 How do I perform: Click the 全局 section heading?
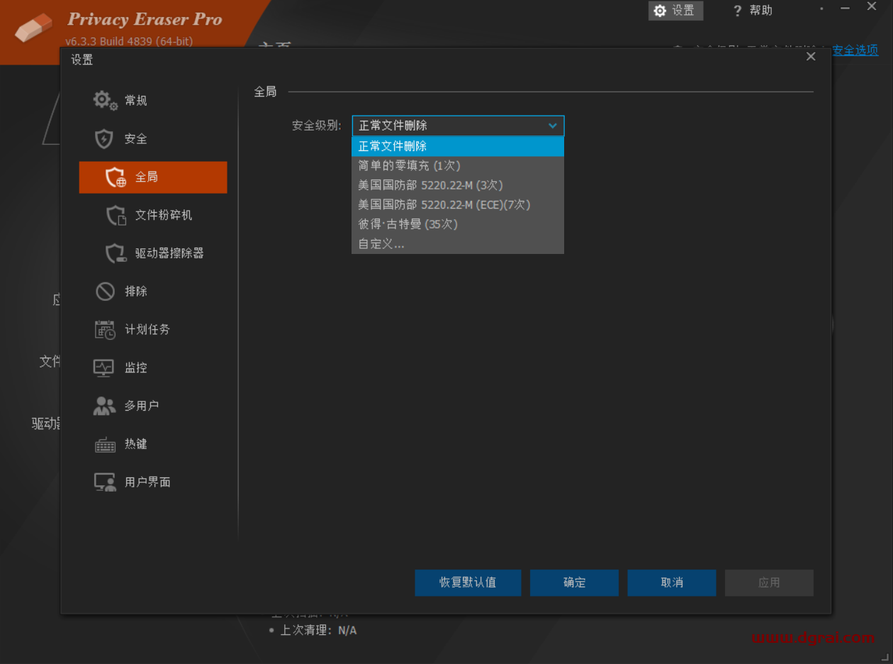coord(265,92)
